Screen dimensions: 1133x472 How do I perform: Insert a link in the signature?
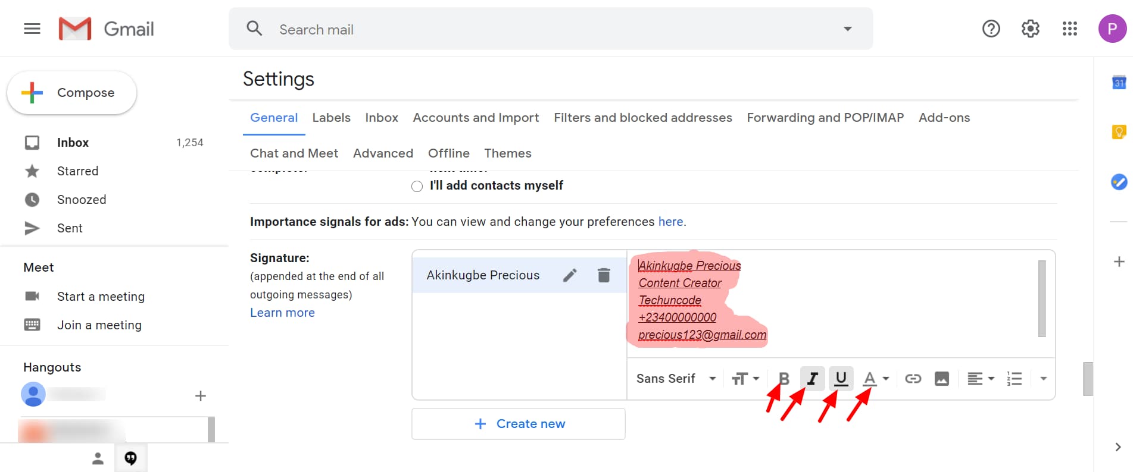(x=913, y=379)
